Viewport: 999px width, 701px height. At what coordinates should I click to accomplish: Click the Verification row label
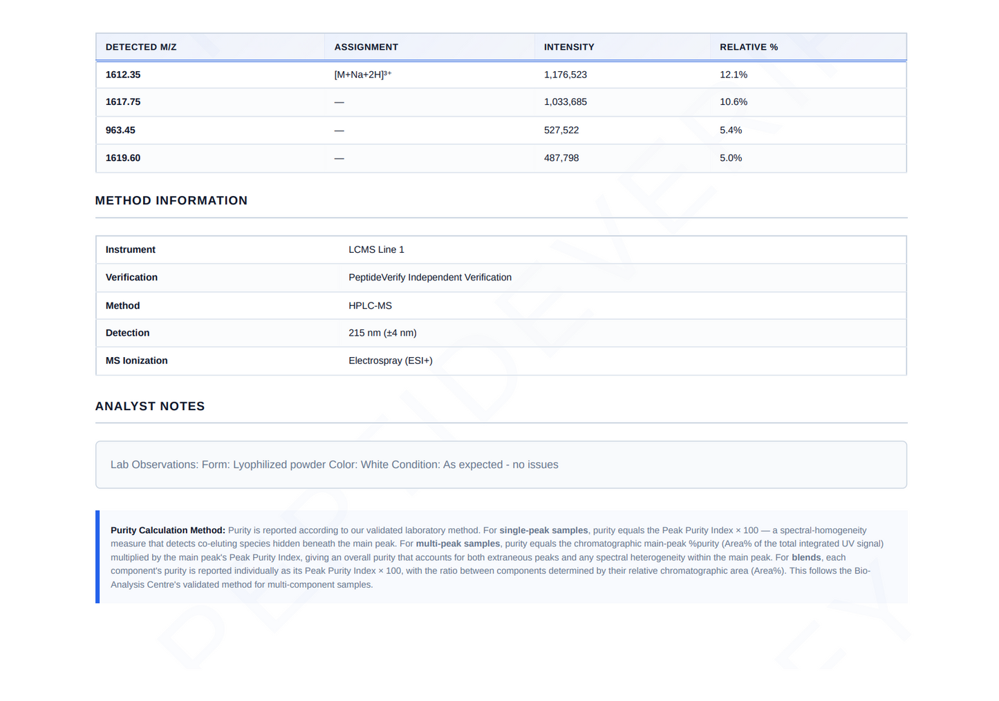point(131,277)
